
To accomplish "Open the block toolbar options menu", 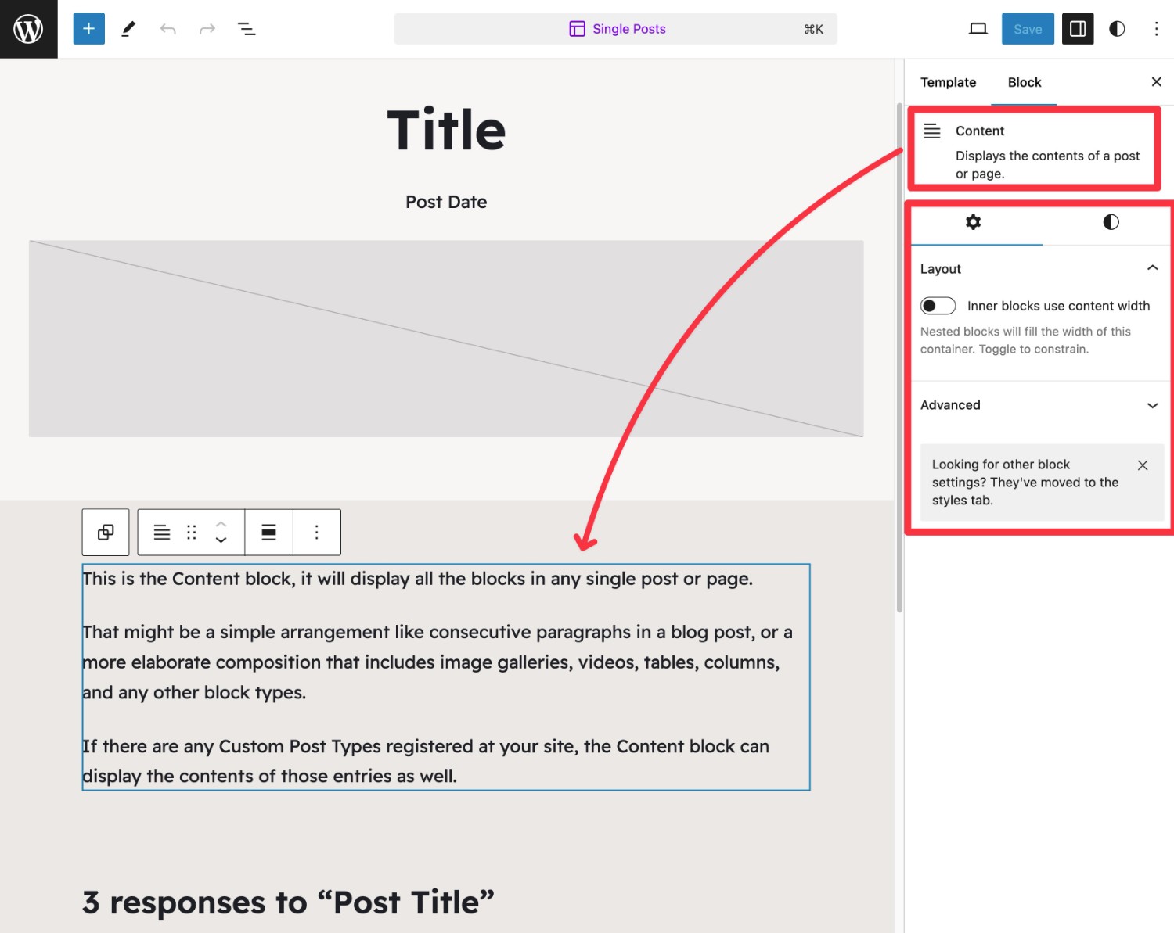I will (316, 533).
